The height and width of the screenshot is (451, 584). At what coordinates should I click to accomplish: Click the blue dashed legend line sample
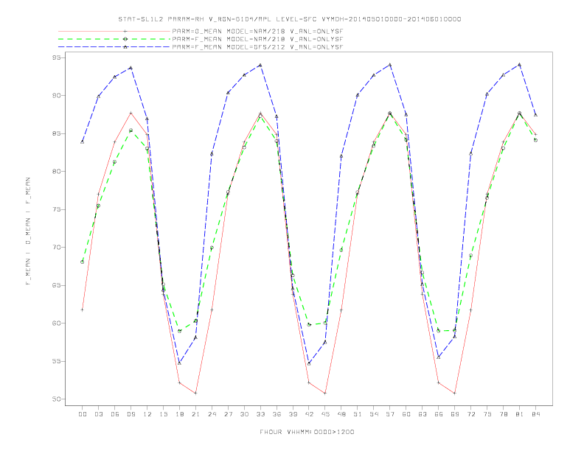pos(114,47)
